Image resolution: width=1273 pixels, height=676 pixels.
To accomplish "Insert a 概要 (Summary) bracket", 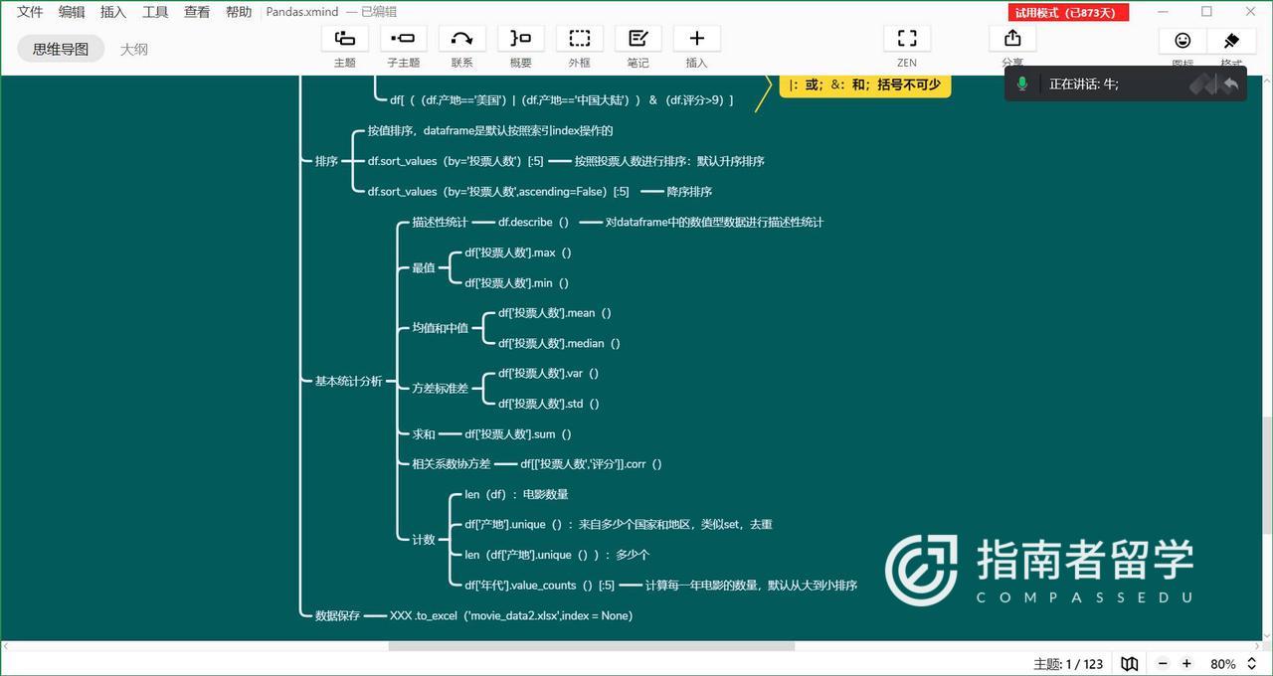I will tap(520, 39).
